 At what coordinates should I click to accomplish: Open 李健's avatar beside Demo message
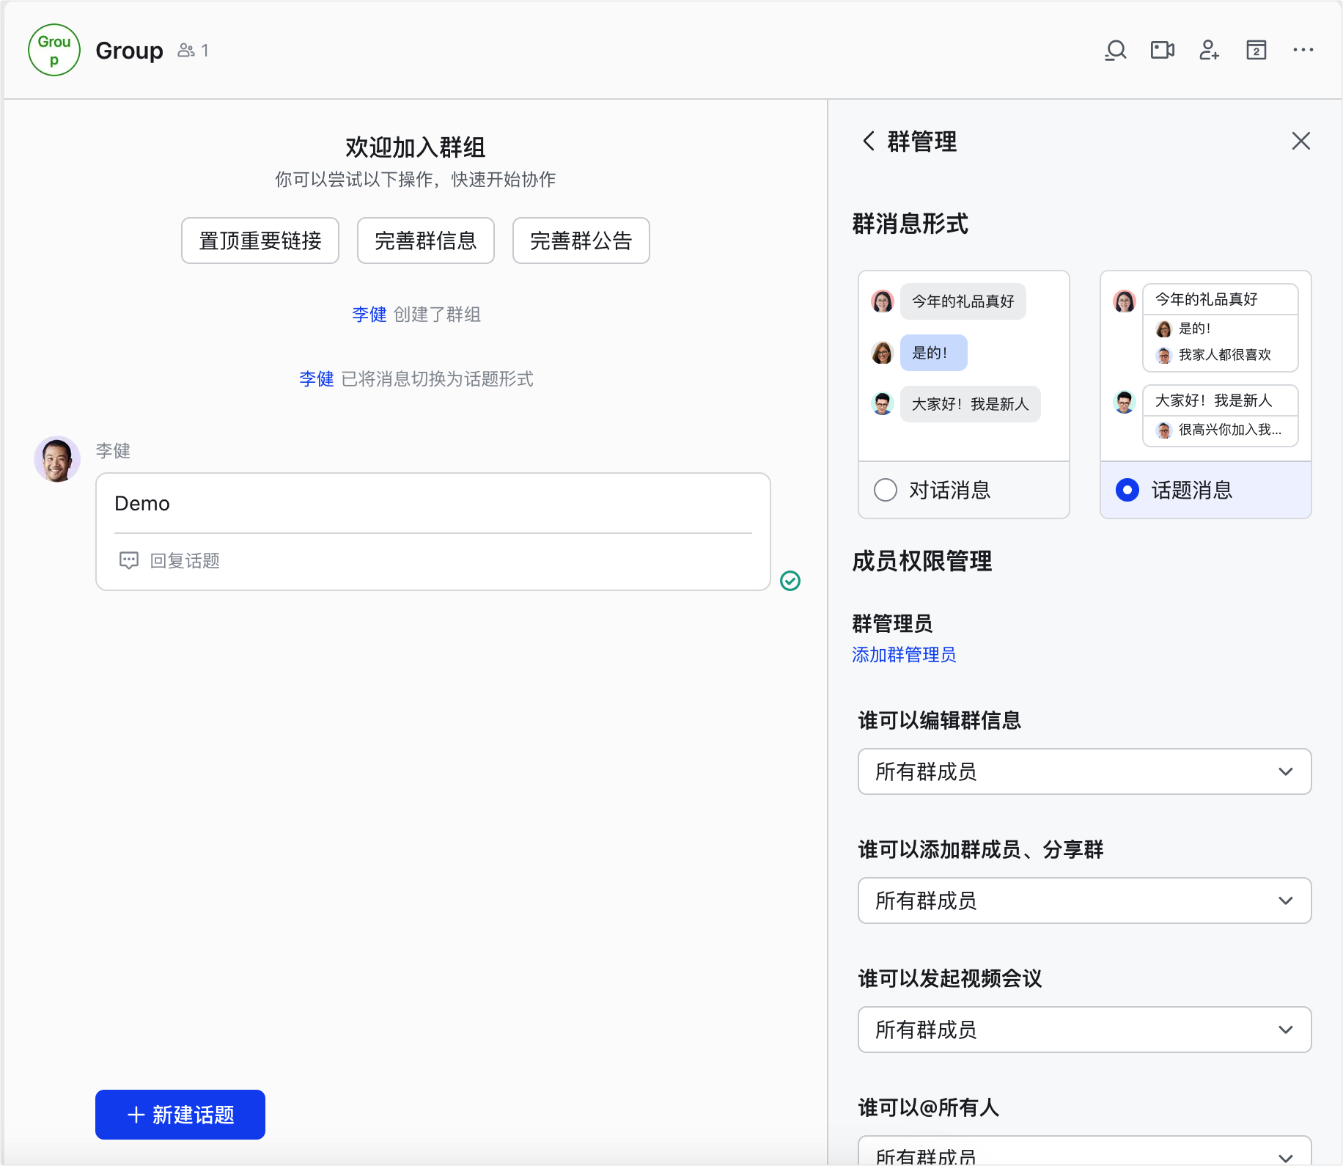pyautogui.click(x=57, y=459)
